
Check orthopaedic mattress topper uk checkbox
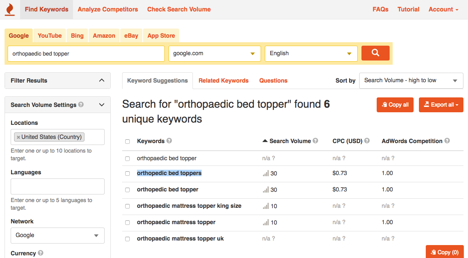(x=127, y=239)
